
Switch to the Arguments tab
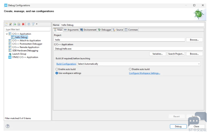[x=71, y=30]
